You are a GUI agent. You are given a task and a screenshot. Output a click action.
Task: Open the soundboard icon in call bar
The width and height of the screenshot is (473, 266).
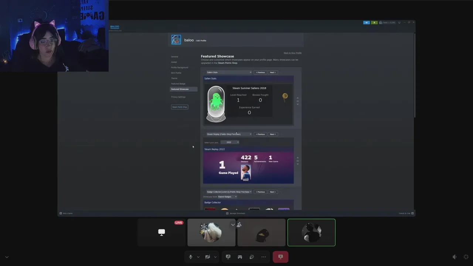pos(252,257)
